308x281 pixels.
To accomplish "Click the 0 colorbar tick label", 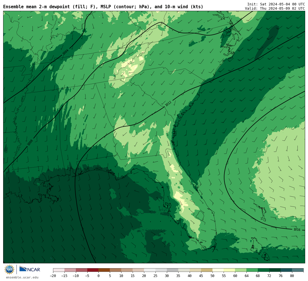I will pyautogui.click(x=98, y=276).
